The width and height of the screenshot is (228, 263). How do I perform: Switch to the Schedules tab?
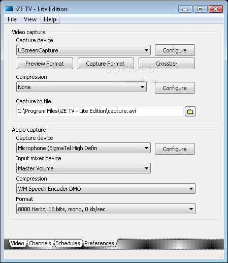pos(68,243)
